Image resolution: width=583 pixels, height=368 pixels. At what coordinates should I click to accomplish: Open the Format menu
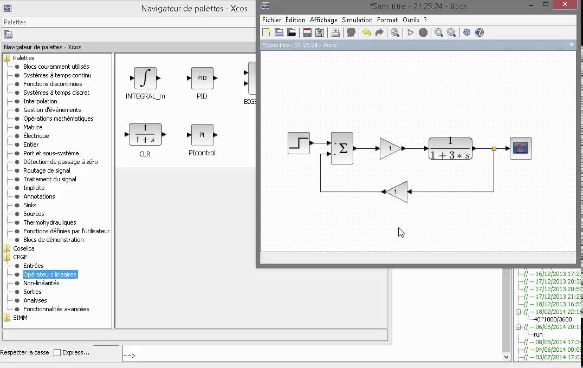(387, 20)
